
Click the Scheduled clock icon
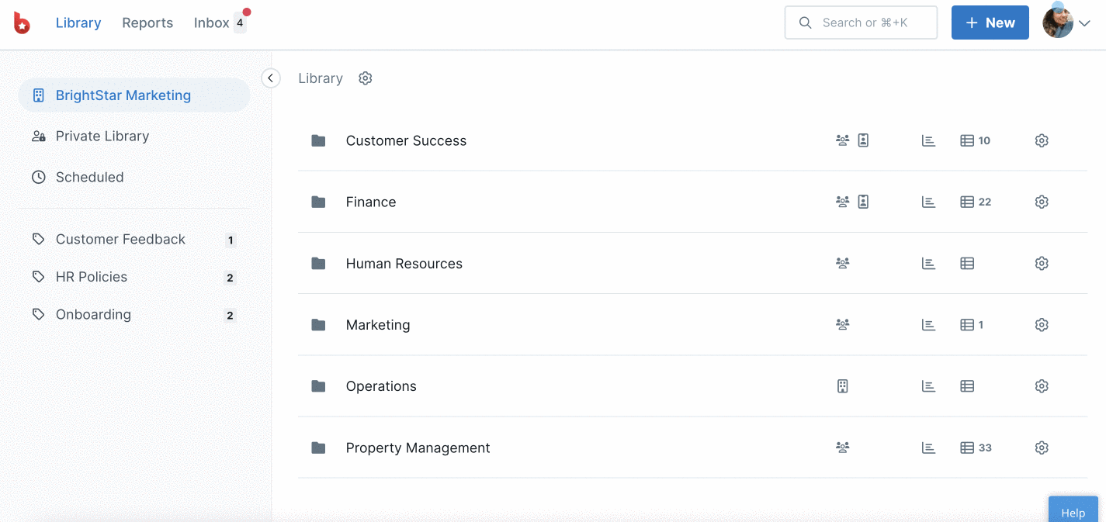[38, 178]
